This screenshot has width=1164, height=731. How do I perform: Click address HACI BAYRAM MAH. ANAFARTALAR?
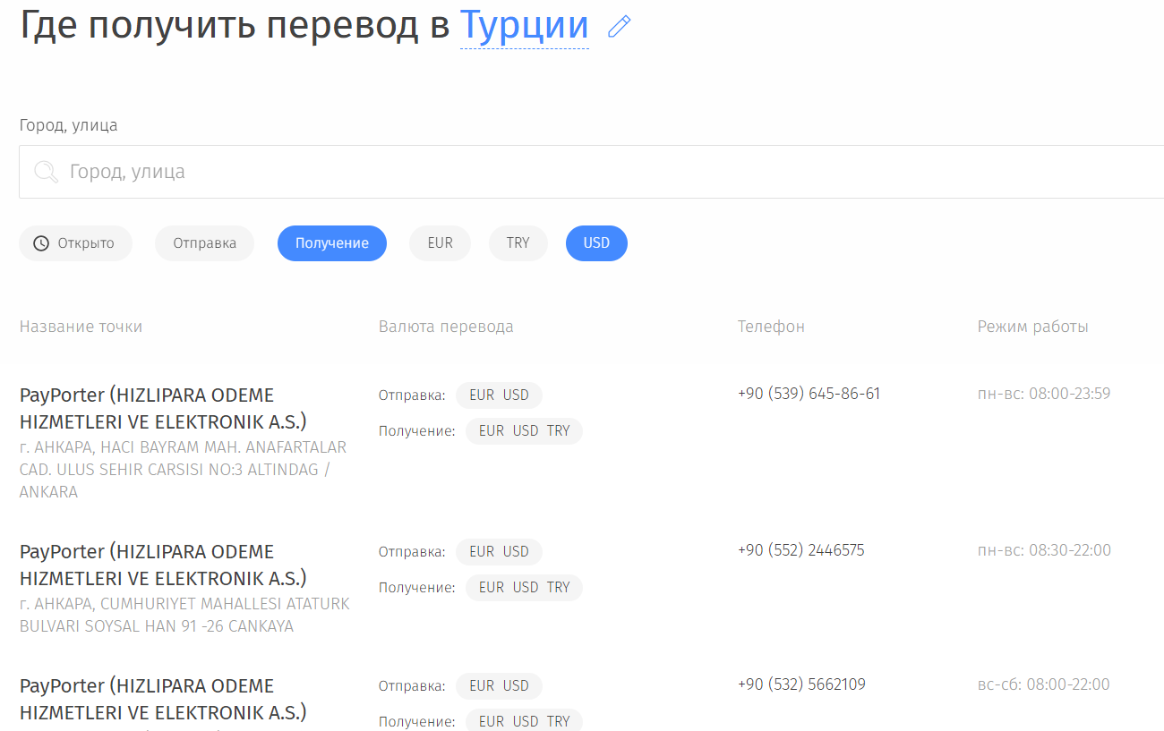coord(183,469)
